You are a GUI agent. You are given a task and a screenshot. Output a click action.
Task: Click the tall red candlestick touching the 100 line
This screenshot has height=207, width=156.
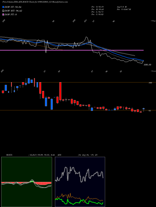pos(61,91)
